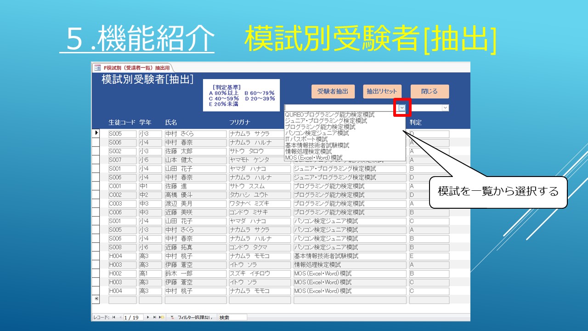Click the record number field 1 / 19
This screenshot has width=588, height=331.
(x=133, y=317)
